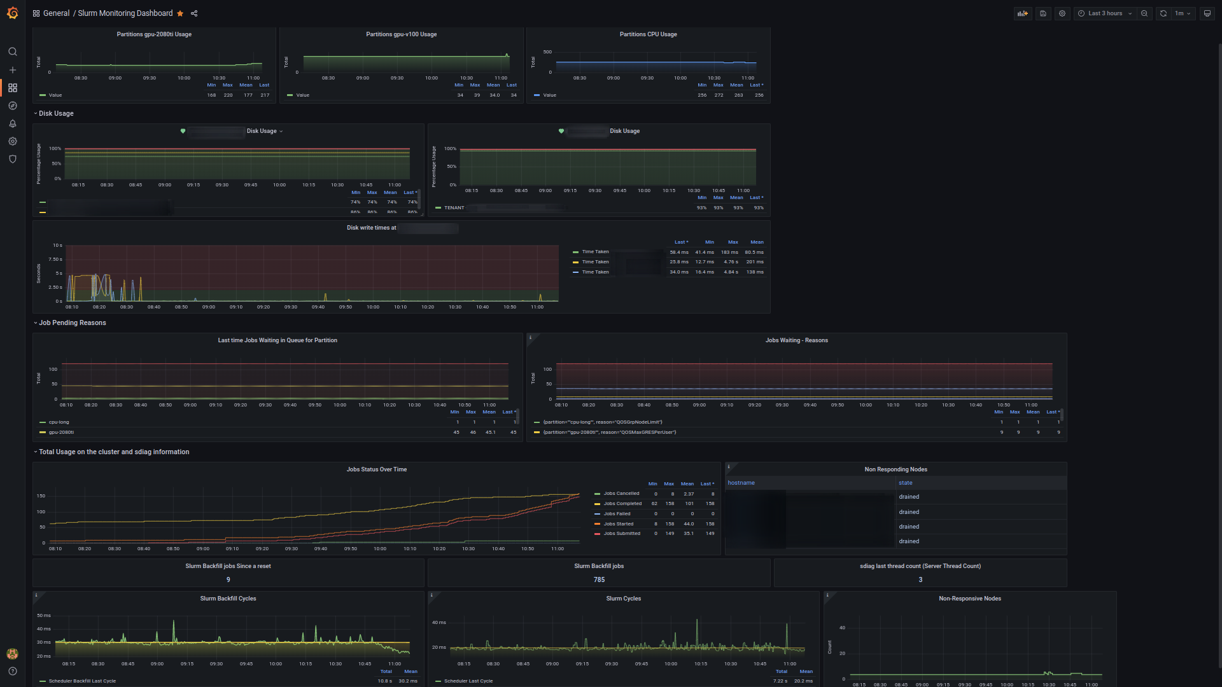The width and height of the screenshot is (1222, 687).
Task: Open Slurm Backfill Cycles panel title menu
Action: point(228,599)
